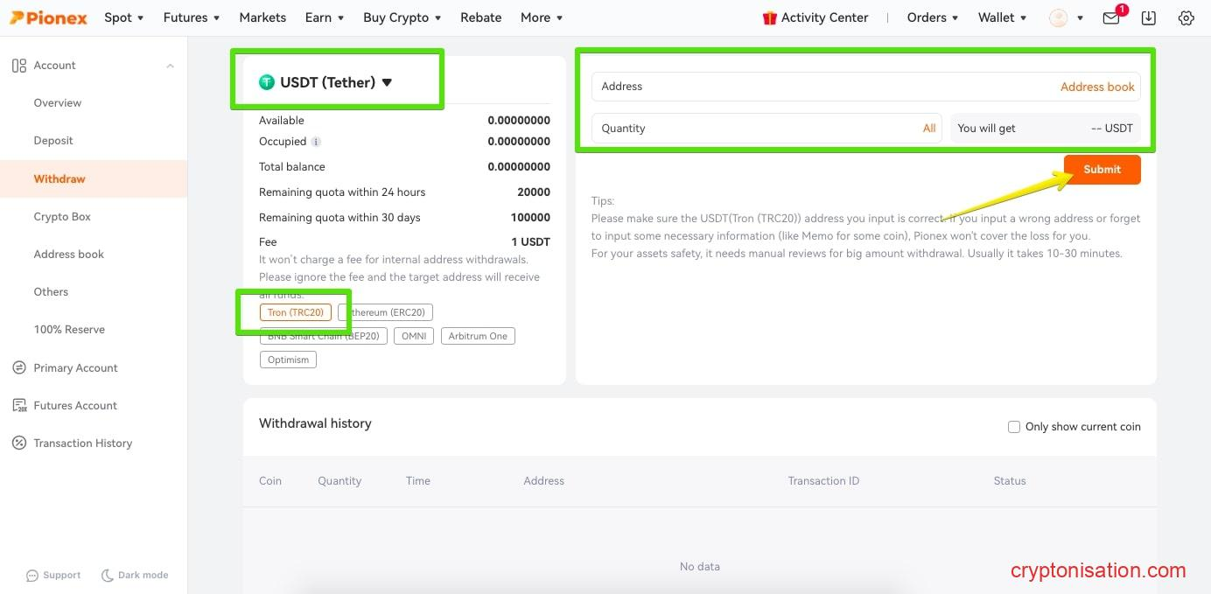Select Arbitrum One network
The image size is (1211, 594).
point(478,336)
